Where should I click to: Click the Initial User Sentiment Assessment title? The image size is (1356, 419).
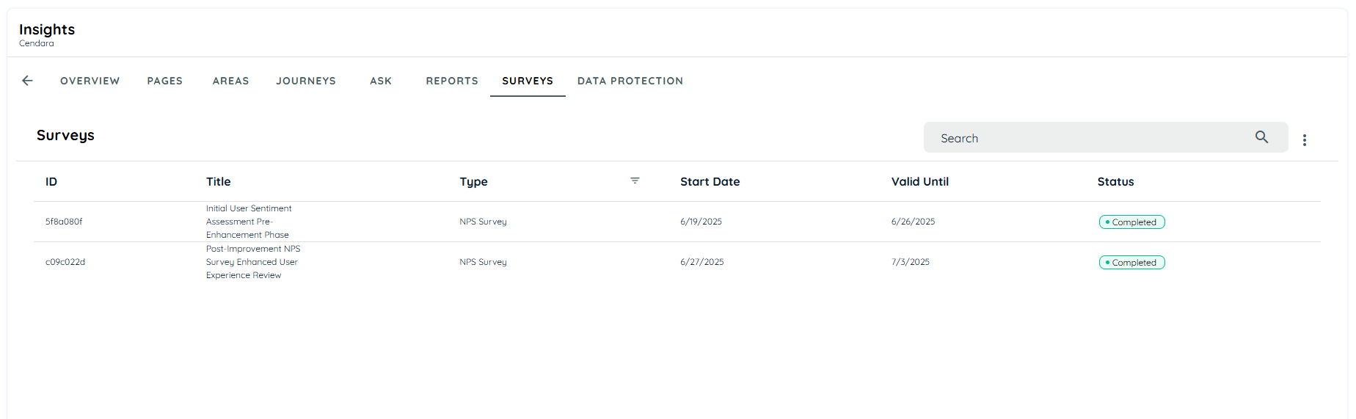click(x=249, y=222)
